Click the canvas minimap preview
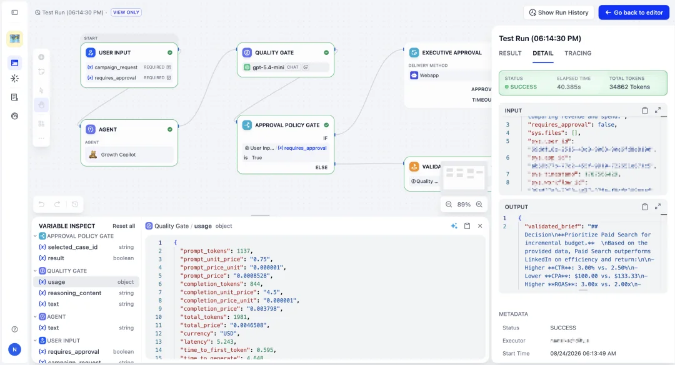675x365 pixels. (464, 177)
